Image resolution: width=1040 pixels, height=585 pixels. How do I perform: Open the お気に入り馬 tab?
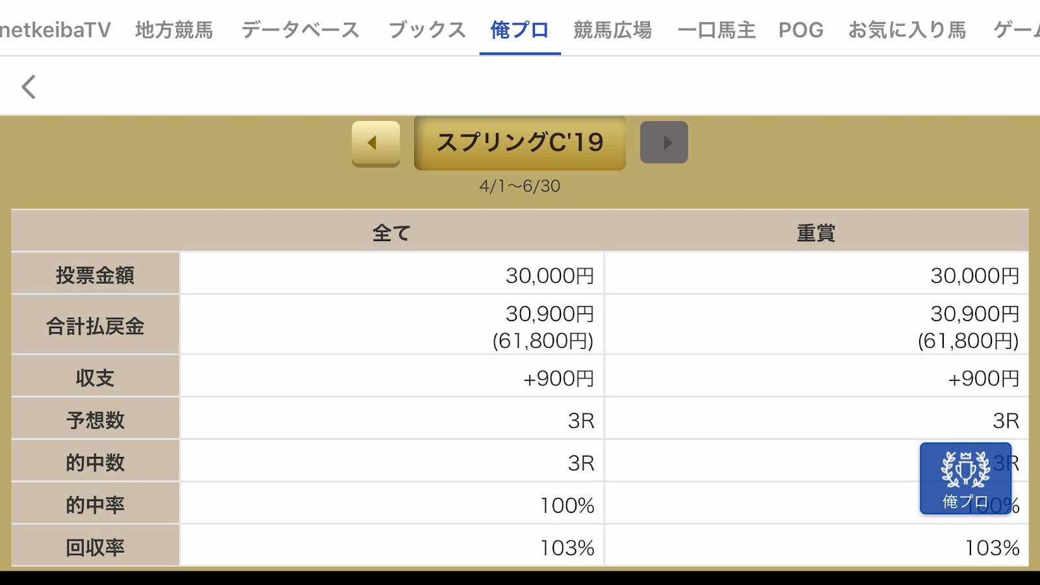[907, 30]
